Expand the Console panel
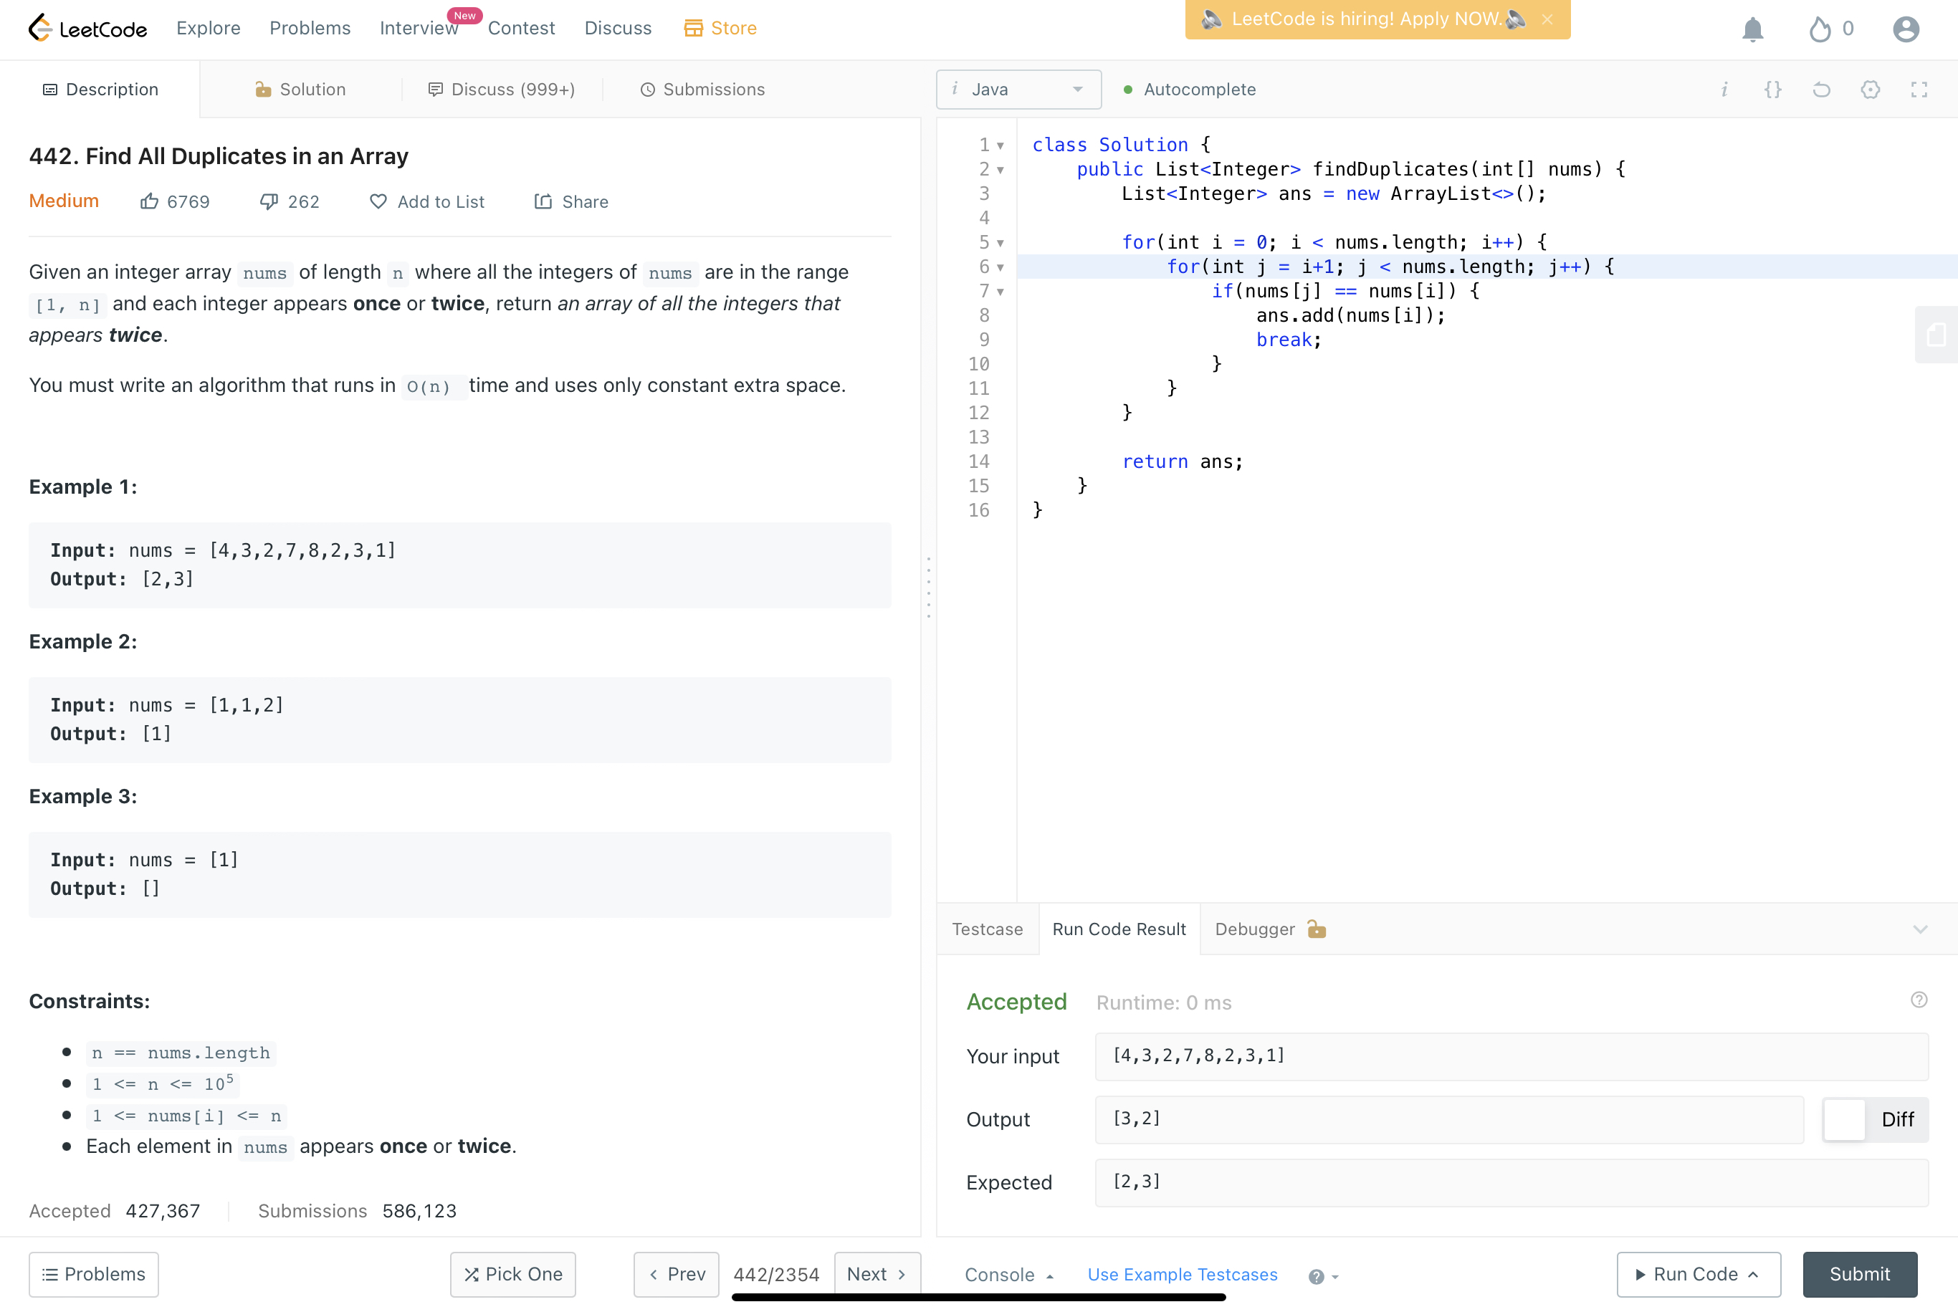The image size is (1958, 1312). coord(1008,1274)
